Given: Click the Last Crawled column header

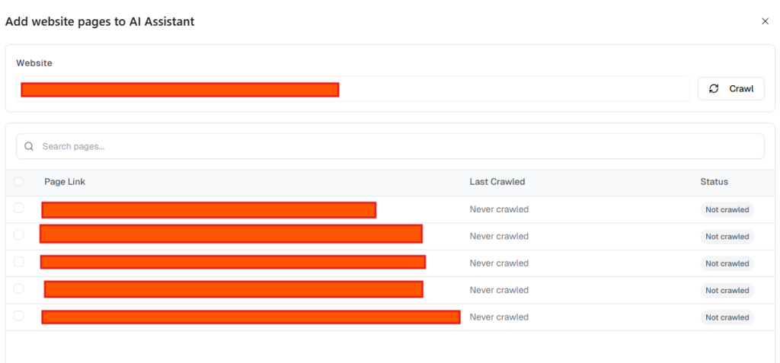Looking at the screenshot, I should (x=497, y=182).
